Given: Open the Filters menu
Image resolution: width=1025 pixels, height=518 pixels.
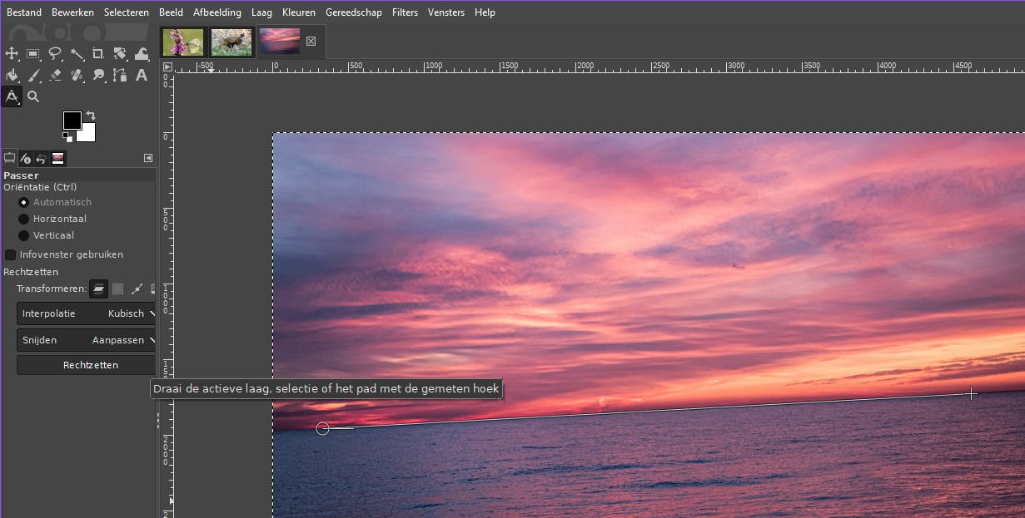Looking at the screenshot, I should coord(405,12).
